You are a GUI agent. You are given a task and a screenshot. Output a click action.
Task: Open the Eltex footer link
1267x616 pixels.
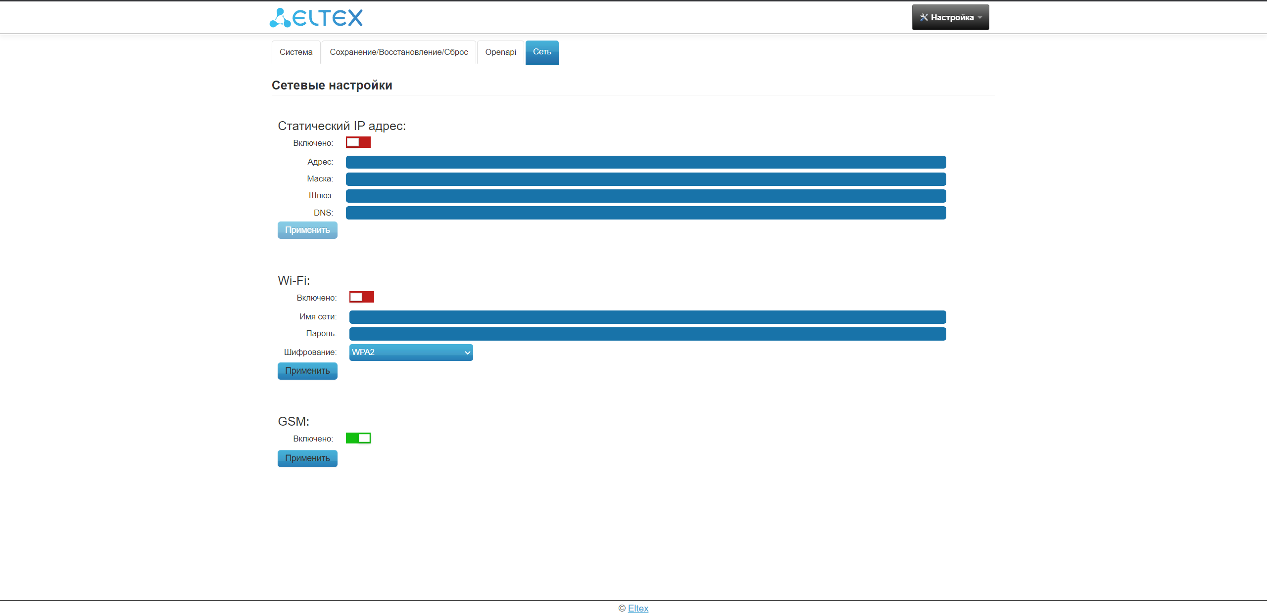pos(638,608)
